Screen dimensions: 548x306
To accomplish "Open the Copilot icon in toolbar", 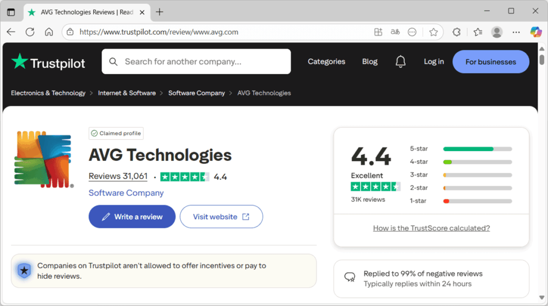I will (536, 32).
